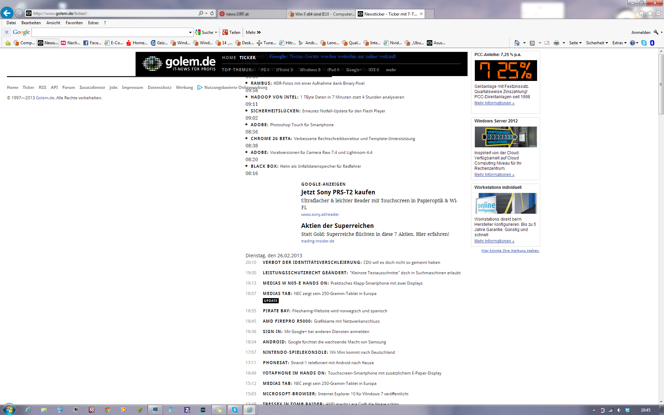Open the Favoriten menu

[74, 23]
